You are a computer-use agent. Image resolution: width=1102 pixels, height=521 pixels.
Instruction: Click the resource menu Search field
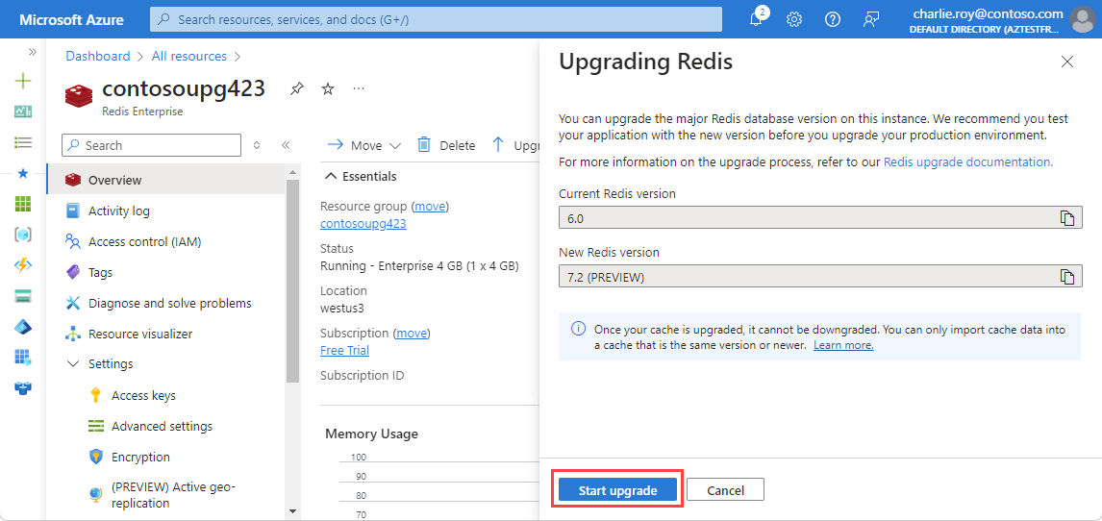coord(152,145)
